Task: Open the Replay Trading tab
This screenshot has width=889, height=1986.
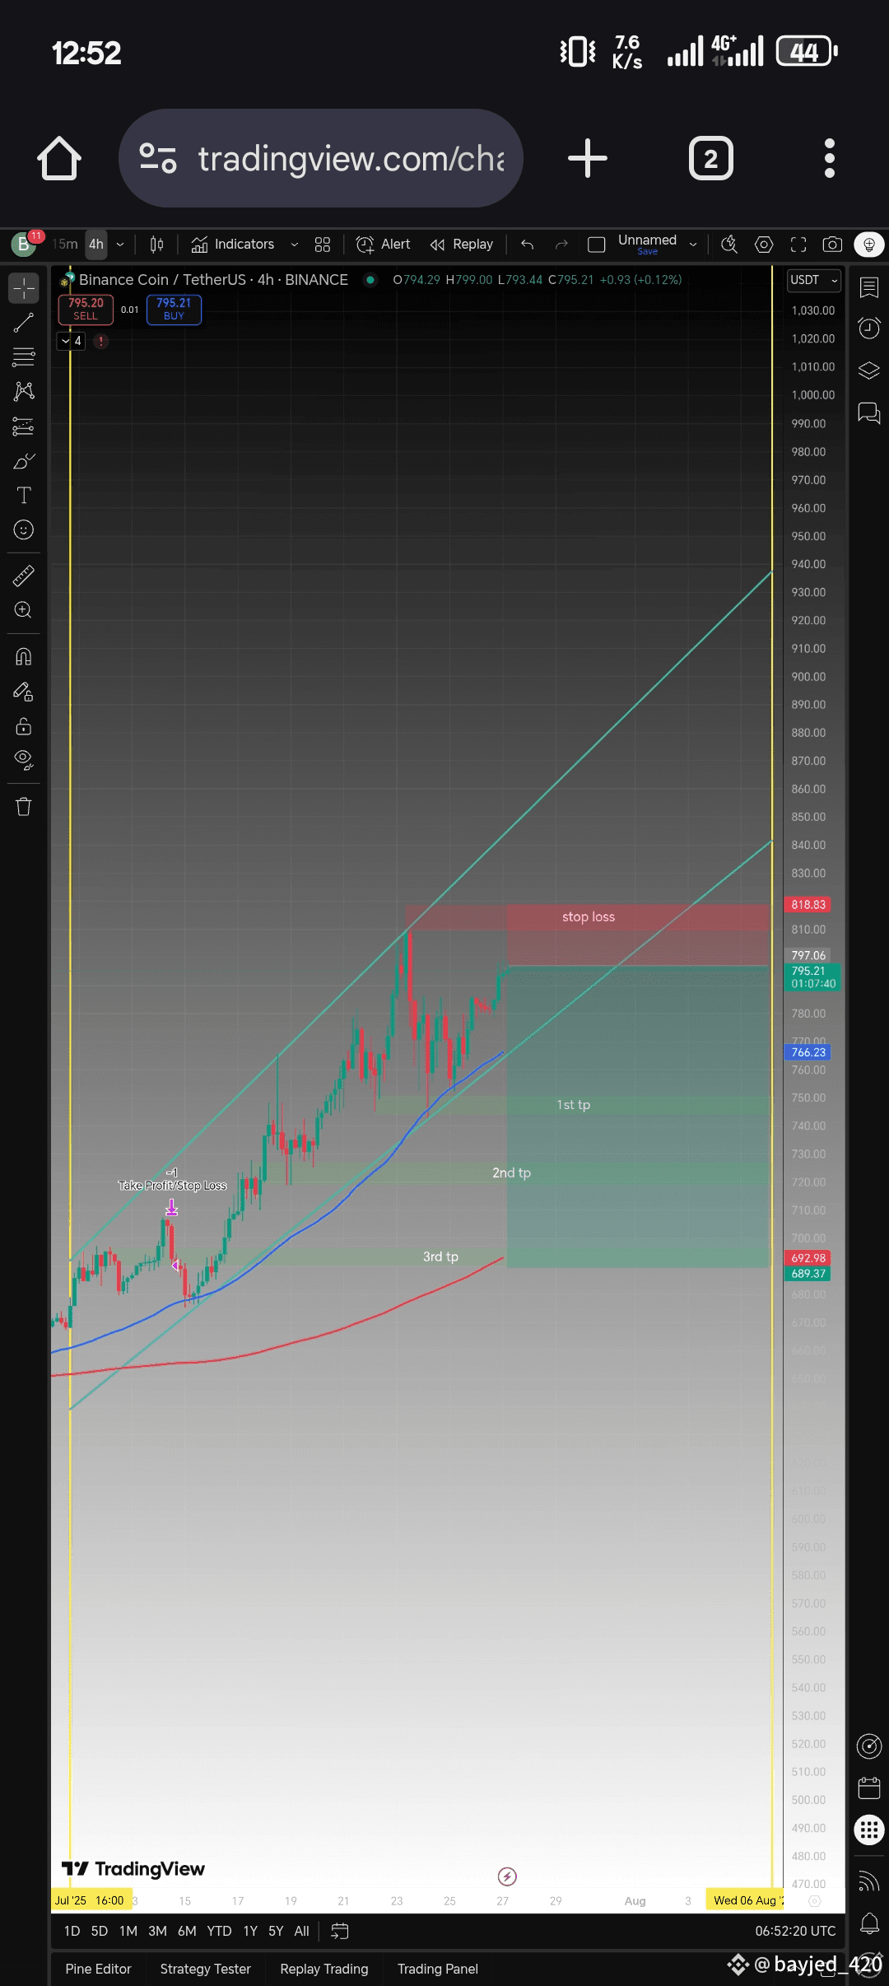Action: [323, 1969]
